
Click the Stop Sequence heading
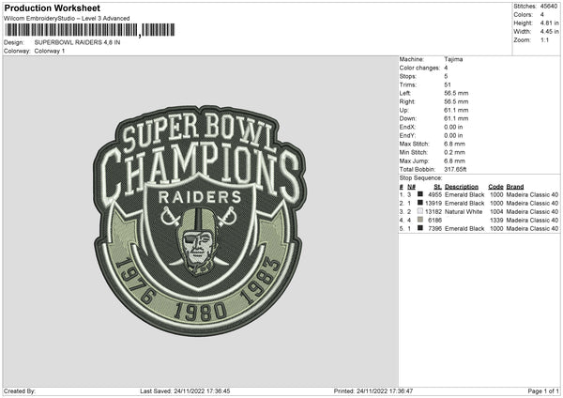(420, 178)
